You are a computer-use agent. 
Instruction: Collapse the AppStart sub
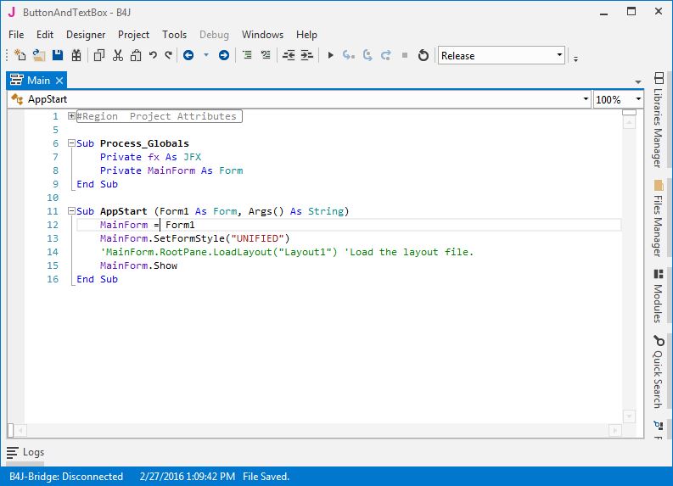click(71, 211)
